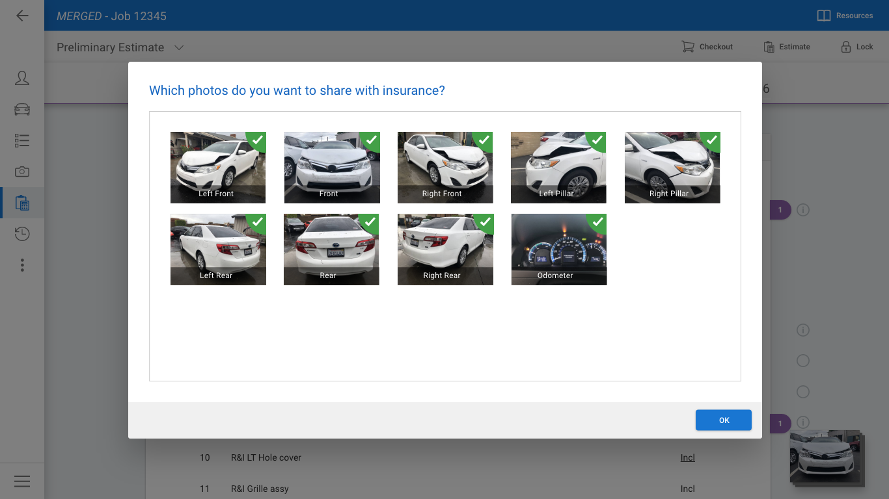The height and width of the screenshot is (499, 889).
Task: Open the customer profile sidebar icon
Action: tap(22, 78)
